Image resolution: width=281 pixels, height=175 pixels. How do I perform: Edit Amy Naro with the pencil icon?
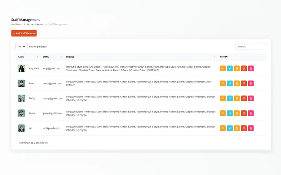(230, 68)
